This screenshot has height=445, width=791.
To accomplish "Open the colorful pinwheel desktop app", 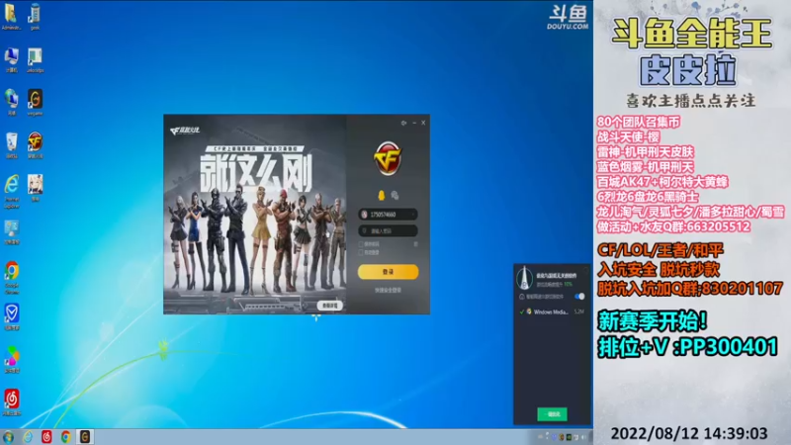I will pyautogui.click(x=11, y=359).
